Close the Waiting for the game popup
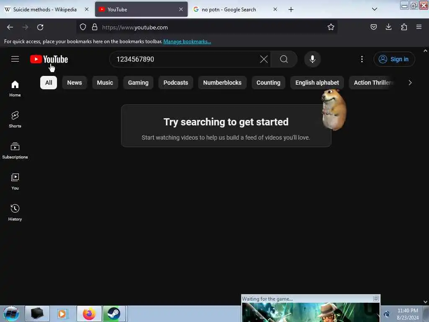Image resolution: width=429 pixels, height=322 pixels. [x=376, y=299]
